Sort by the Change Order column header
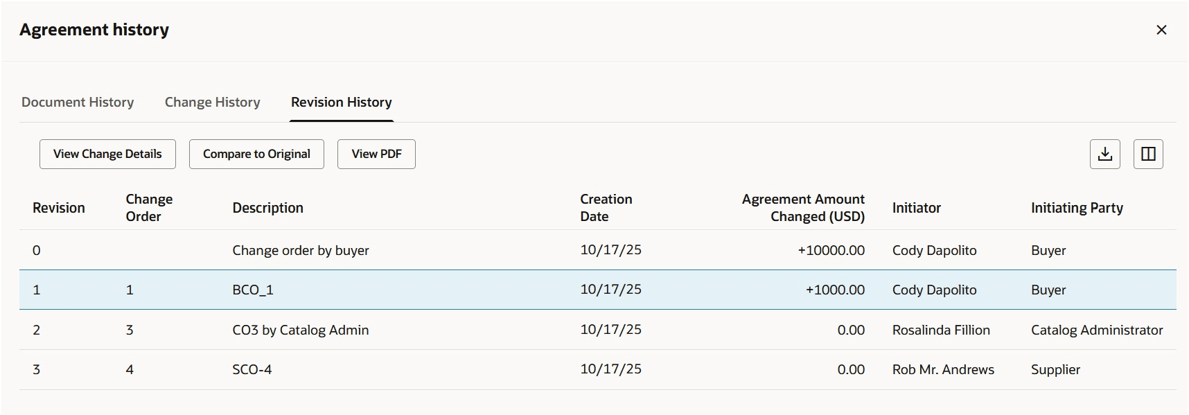The width and height of the screenshot is (1189, 415). pyautogui.click(x=149, y=207)
